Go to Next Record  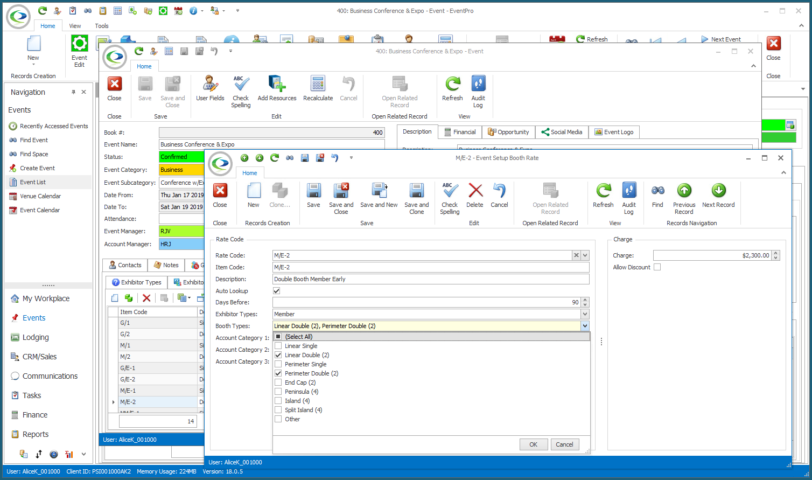point(718,195)
